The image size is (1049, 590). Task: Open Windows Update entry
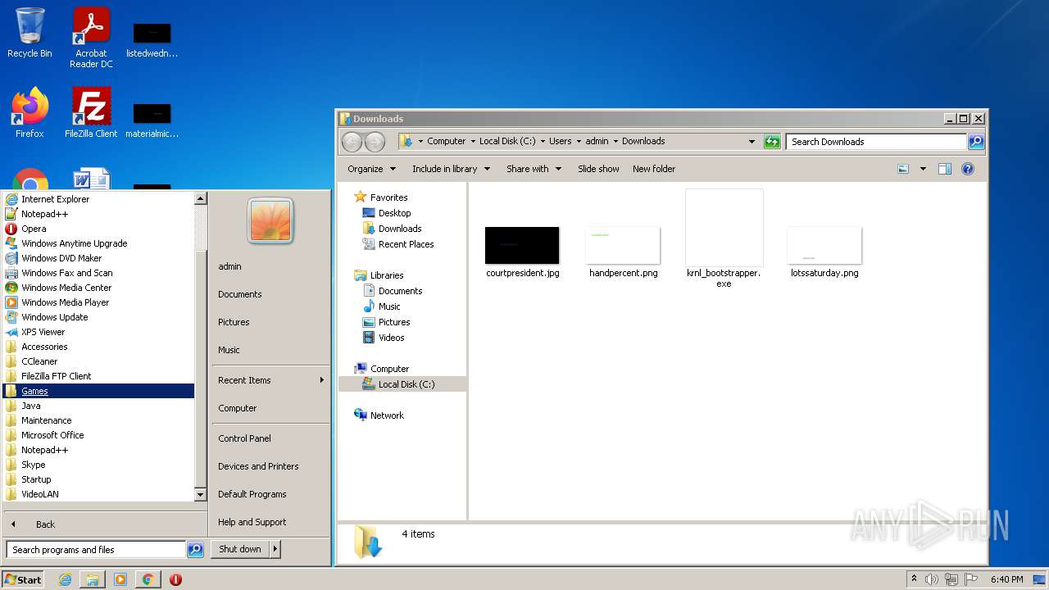(x=98, y=317)
